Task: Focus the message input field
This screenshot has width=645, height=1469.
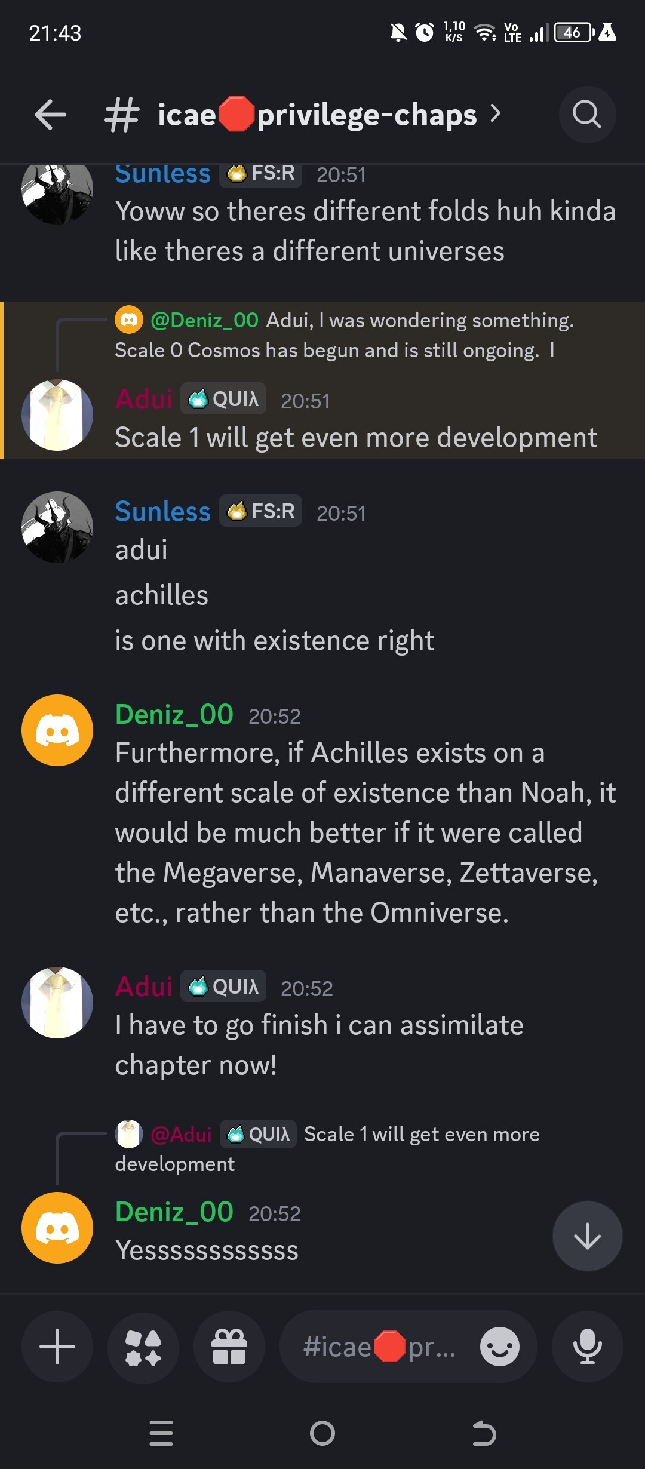Action: (382, 1347)
